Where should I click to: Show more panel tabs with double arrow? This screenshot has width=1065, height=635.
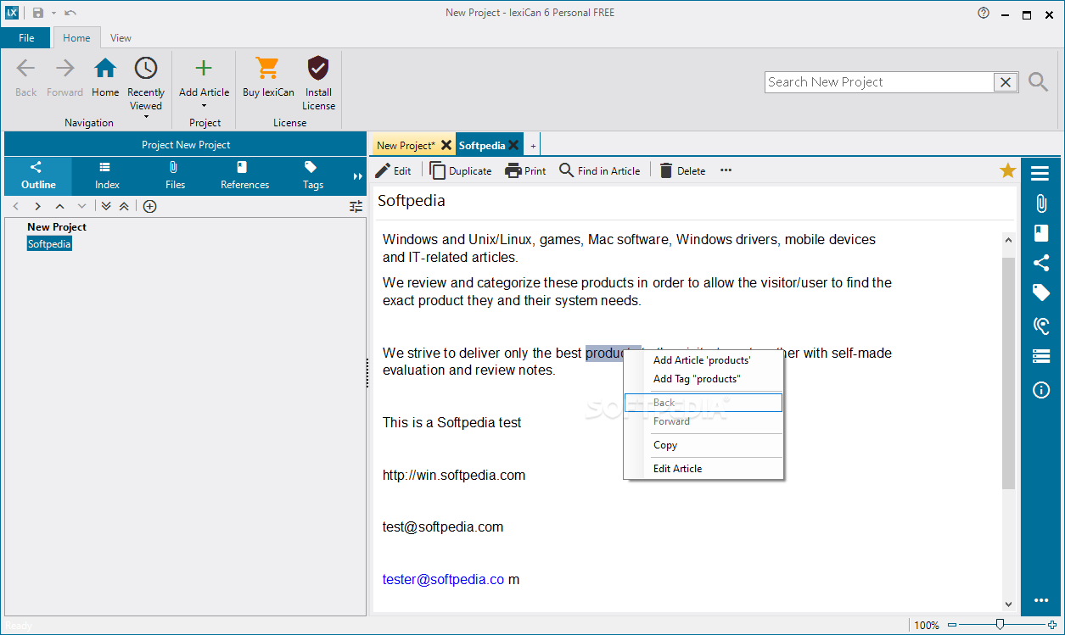(x=357, y=176)
